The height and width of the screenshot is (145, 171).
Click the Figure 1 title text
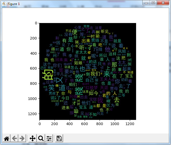point(14,4)
